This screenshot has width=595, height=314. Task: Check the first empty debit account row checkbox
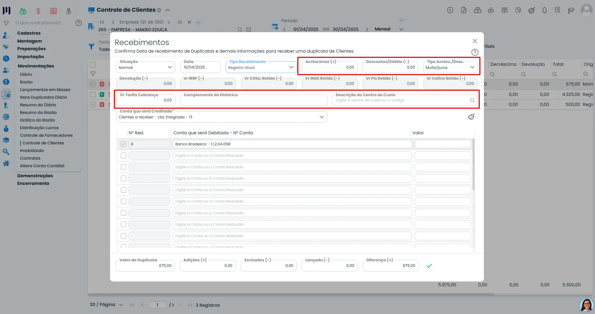124,155
